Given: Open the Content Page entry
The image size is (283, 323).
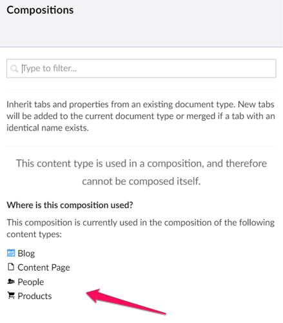Looking at the screenshot, I should coord(44,267).
